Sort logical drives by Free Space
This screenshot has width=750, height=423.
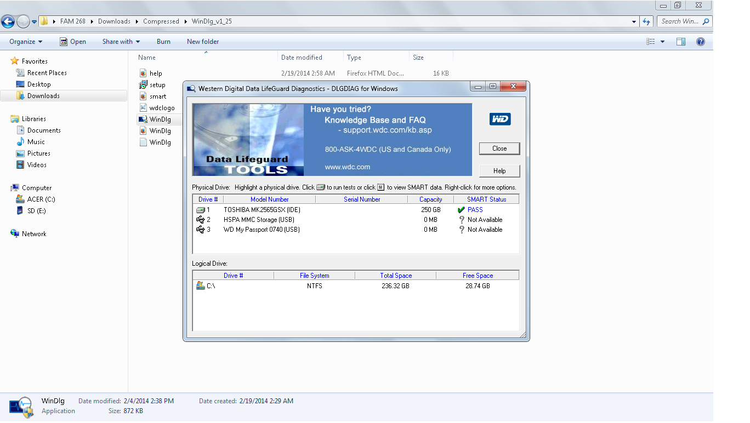coord(478,276)
